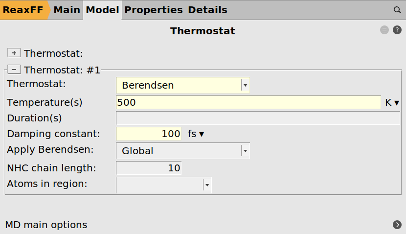
Task: Click the Temperature(s) input field
Action: tap(248, 102)
